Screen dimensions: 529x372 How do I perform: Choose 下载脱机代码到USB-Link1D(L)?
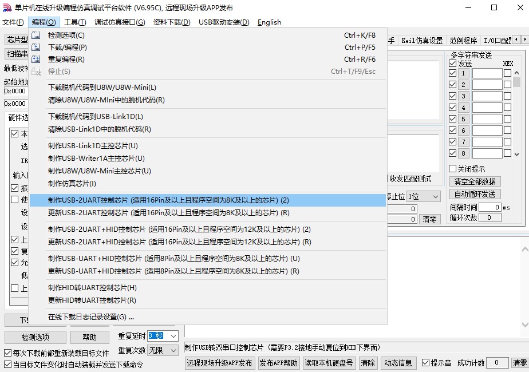[208, 117]
